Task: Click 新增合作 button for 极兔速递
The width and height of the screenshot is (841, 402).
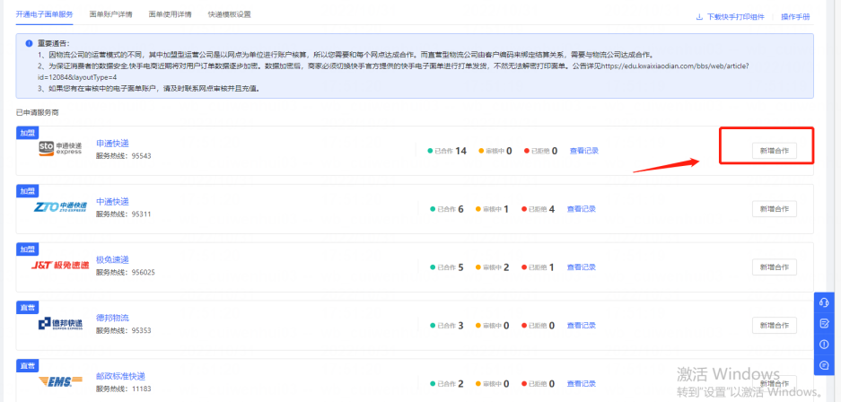Action: pyautogui.click(x=774, y=267)
